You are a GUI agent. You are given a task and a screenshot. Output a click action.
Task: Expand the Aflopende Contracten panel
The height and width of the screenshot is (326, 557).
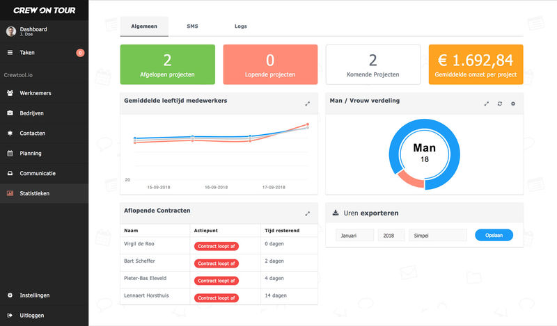307,213
